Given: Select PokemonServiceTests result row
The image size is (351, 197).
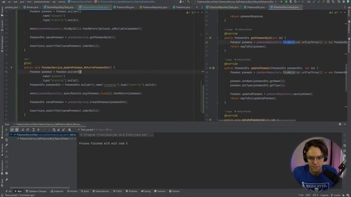Looking at the screenshot, I should pyautogui.click(x=43, y=135).
